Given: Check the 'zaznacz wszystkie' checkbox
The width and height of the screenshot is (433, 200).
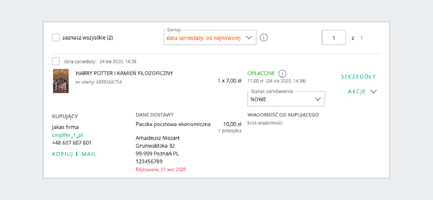Looking at the screenshot, I should 56,38.
